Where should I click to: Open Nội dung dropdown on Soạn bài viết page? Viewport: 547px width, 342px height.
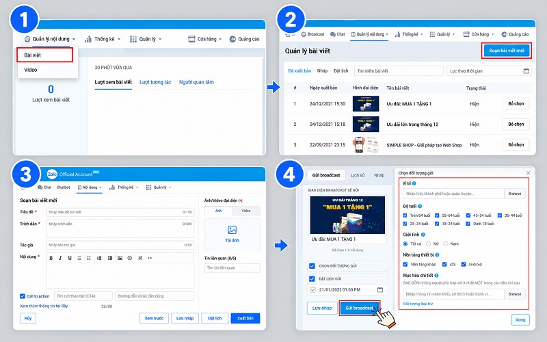90,187
